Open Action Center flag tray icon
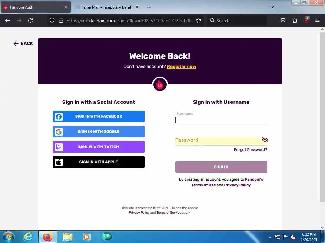 click(x=285, y=237)
